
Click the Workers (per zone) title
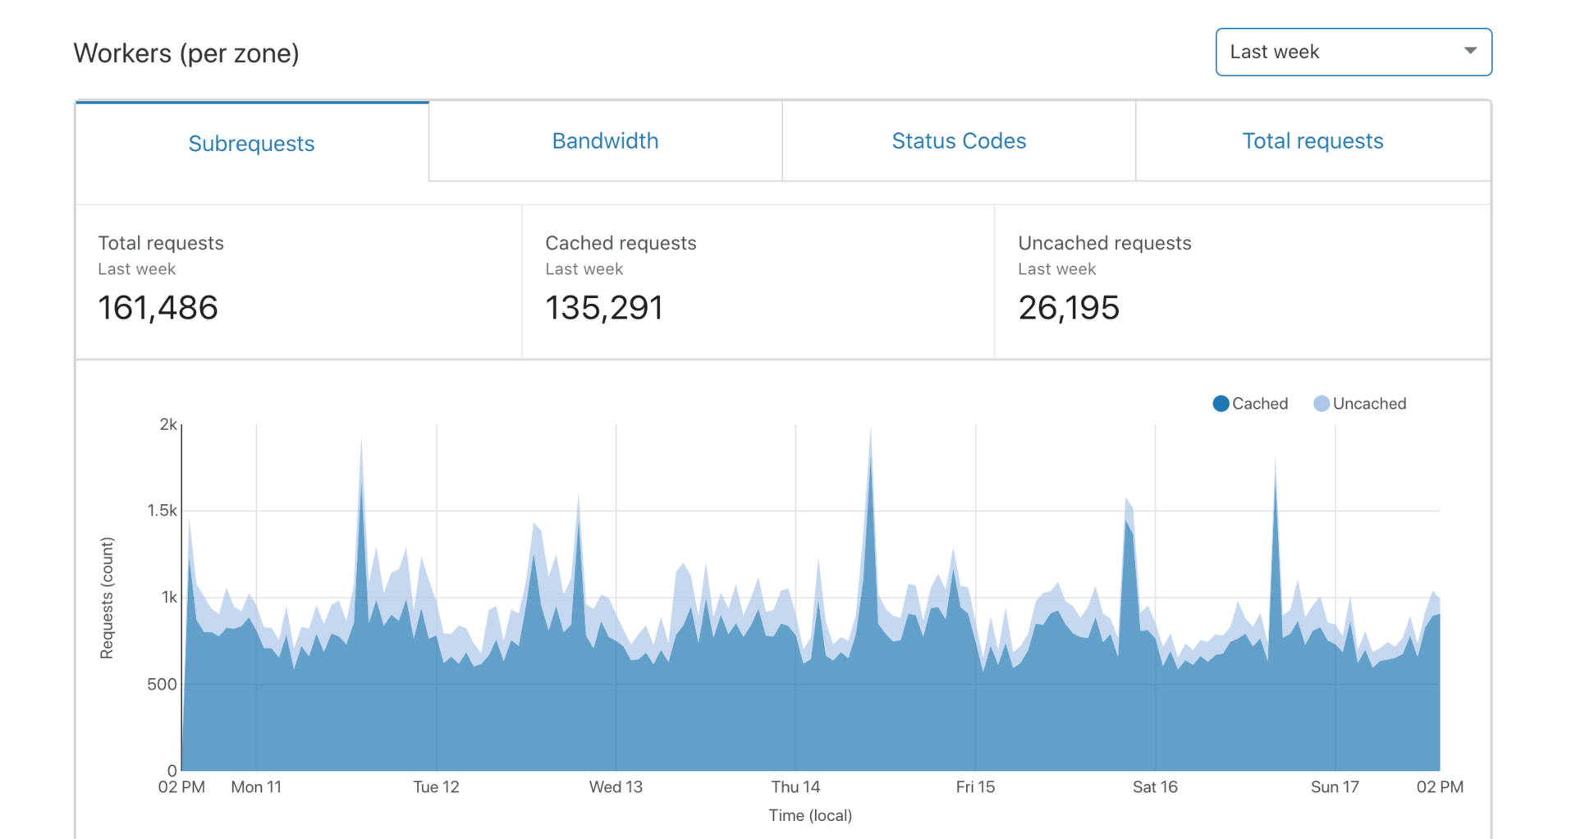click(x=186, y=53)
